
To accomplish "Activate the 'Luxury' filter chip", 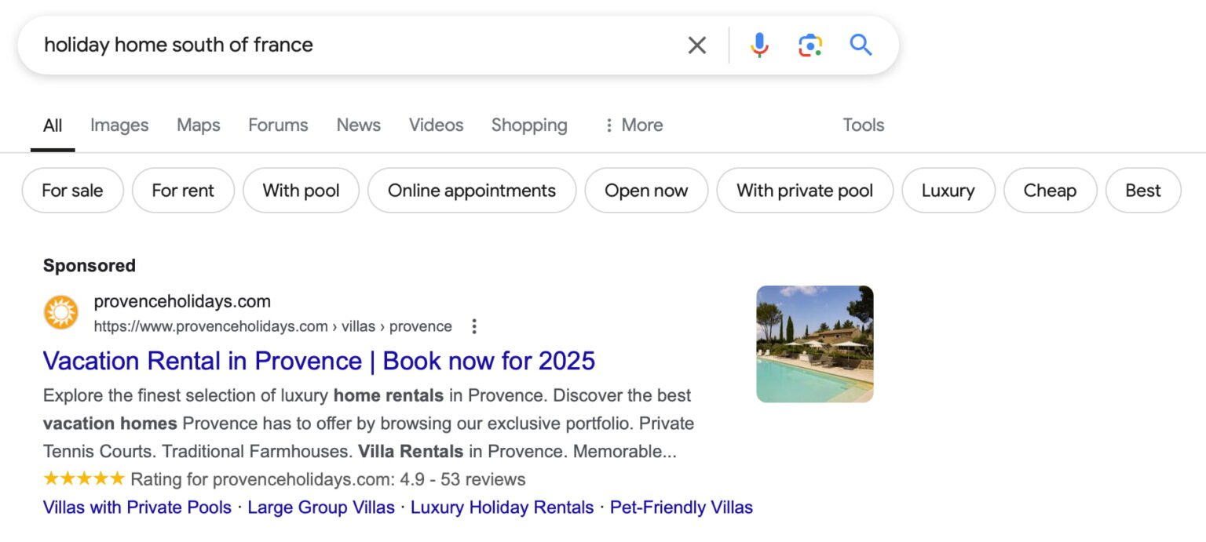I will pos(948,190).
